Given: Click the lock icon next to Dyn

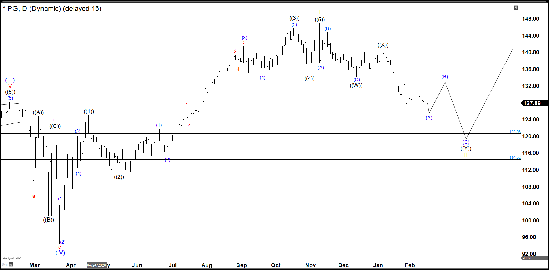Looking at the screenshot, I should (11, 265).
